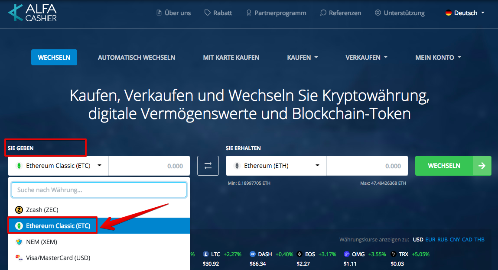Show exchange rates in CAD
This screenshot has height=270, width=498.
coord(467,240)
